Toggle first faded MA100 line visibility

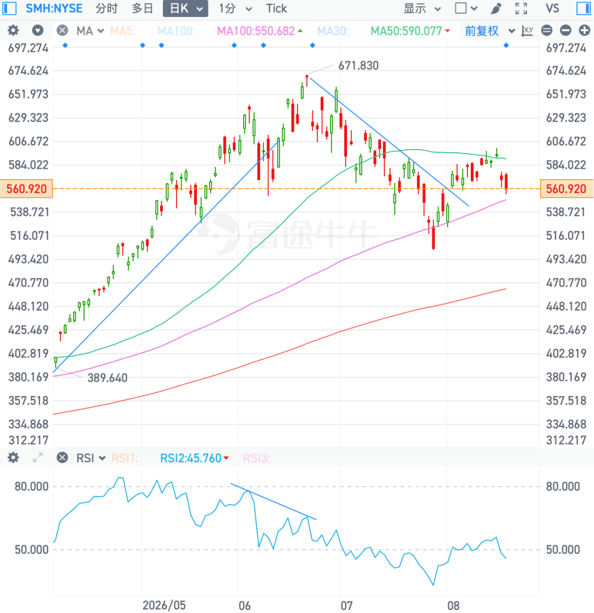[x=176, y=31]
